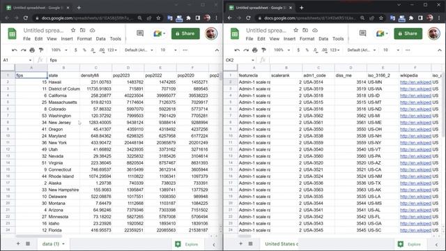Click Redo icon in right window toolbar
The image size is (446, 251).
tap(246, 50)
